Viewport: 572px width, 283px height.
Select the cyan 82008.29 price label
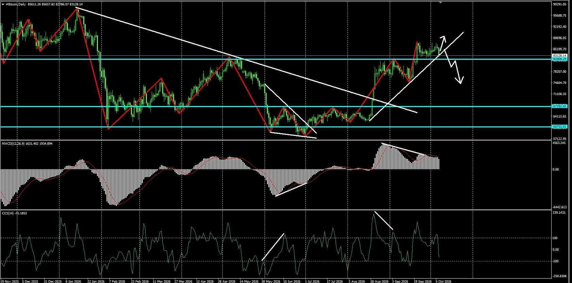tap(560, 59)
